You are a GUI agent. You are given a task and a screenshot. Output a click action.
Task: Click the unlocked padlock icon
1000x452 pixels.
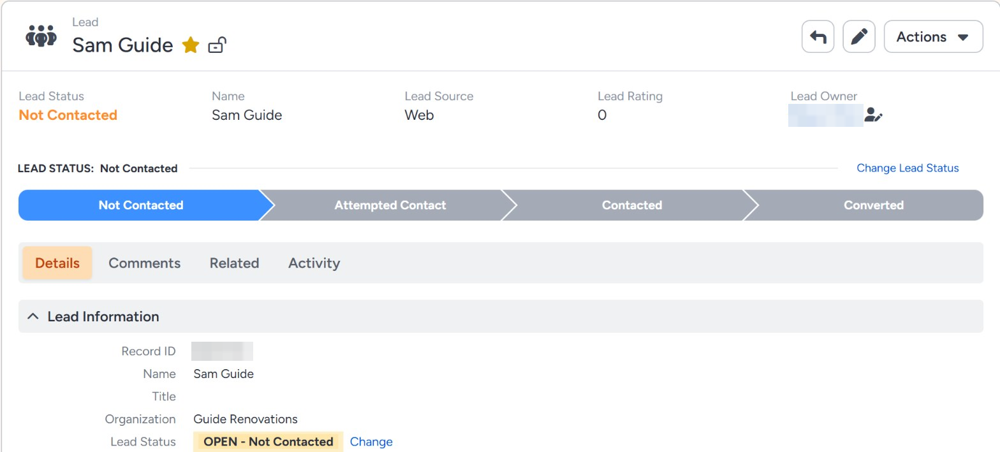tap(217, 45)
